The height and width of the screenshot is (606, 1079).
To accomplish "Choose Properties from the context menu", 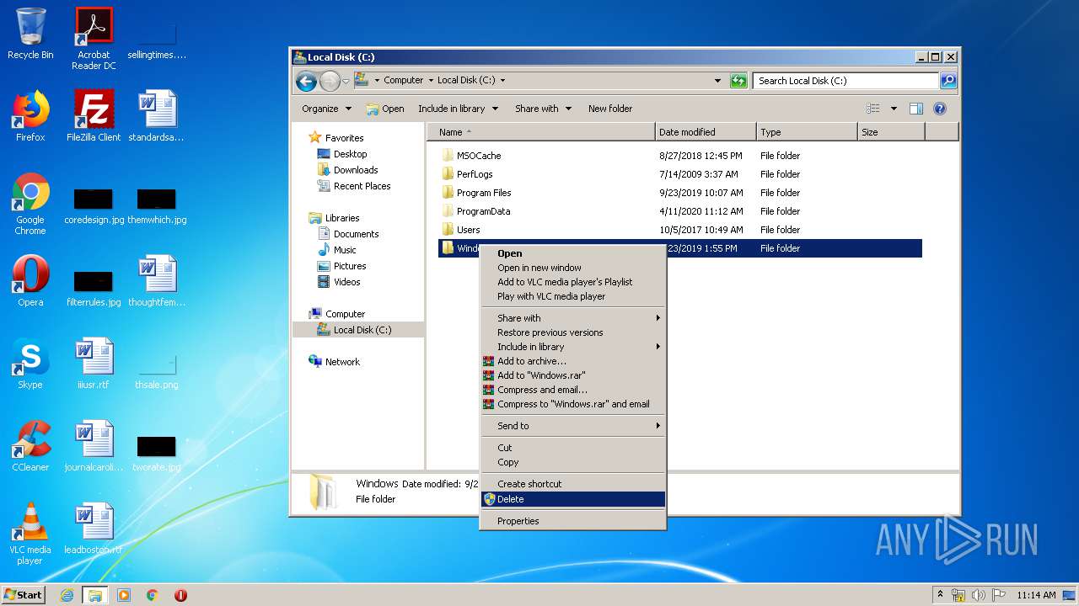I will [573, 521].
